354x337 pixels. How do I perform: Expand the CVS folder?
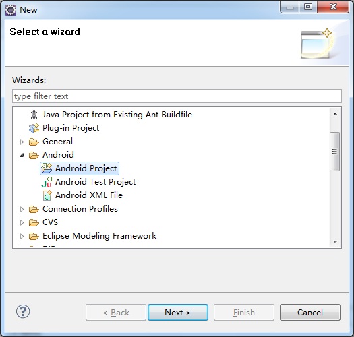[22, 223]
